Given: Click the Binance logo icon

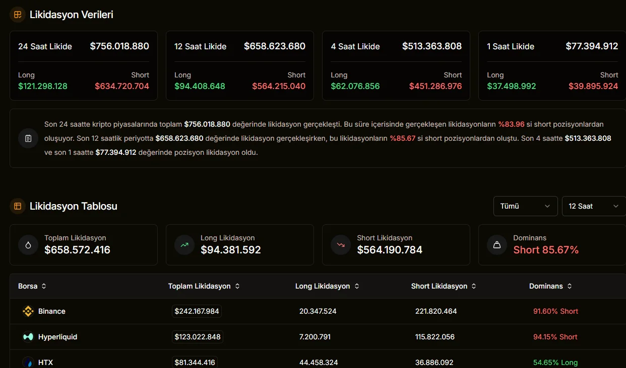Looking at the screenshot, I should pos(28,311).
